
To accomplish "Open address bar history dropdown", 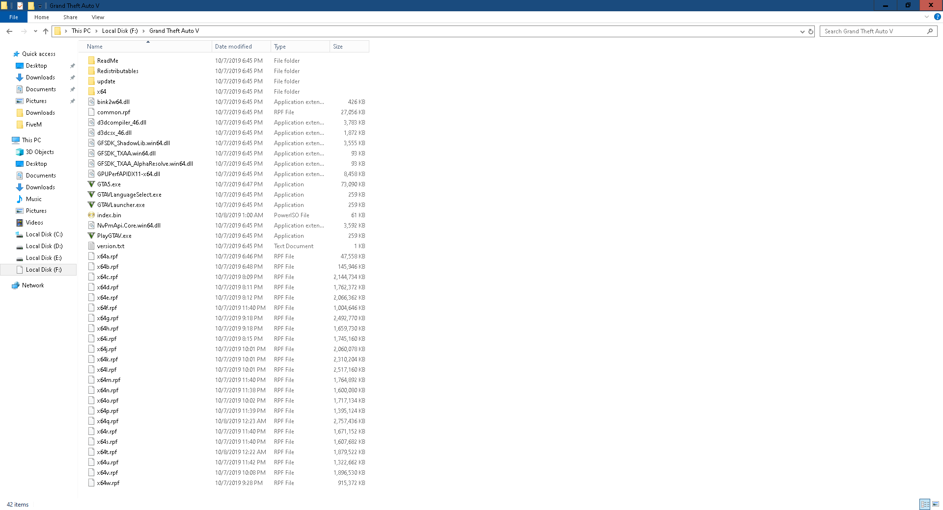I will pyautogui.click(x=803, y=31).
